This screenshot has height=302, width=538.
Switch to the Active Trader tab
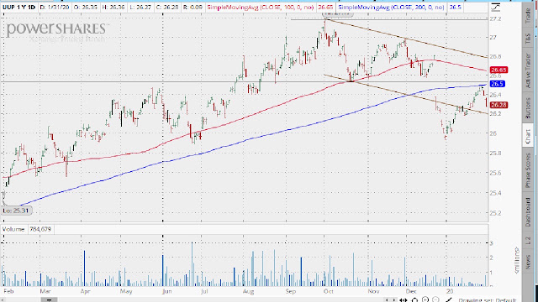[x=528, y=70]
